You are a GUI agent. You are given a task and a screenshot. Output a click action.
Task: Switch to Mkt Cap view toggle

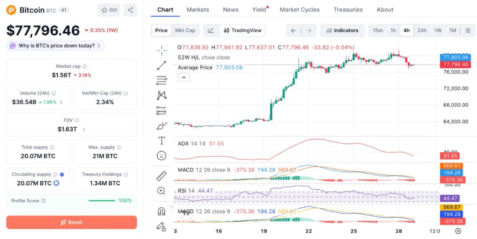coord(185,30)
